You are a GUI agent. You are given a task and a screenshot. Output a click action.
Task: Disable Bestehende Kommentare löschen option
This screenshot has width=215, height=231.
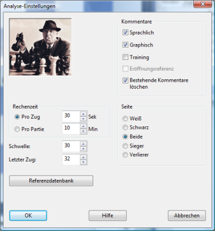(x=125, y=81)
